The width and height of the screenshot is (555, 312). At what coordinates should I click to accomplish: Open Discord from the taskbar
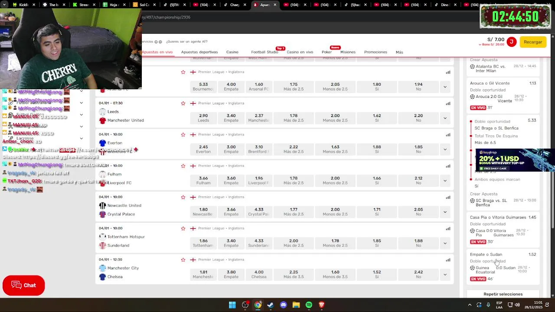pos(284,305)
